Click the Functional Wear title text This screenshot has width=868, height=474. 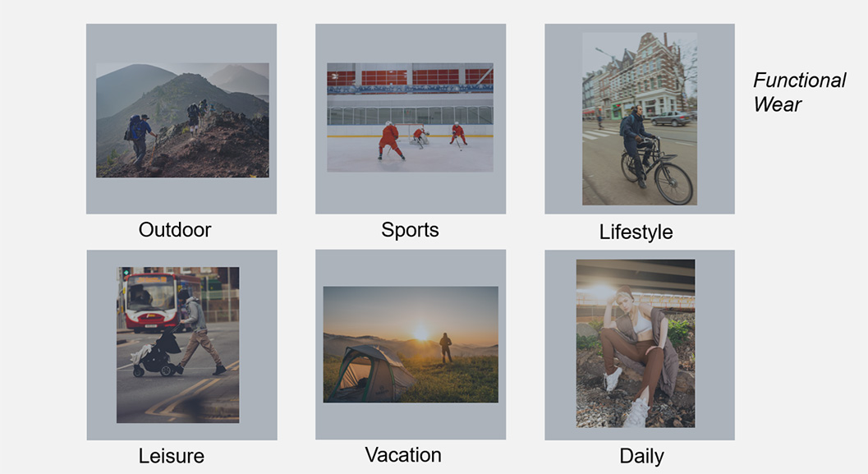tap(799, 93)
